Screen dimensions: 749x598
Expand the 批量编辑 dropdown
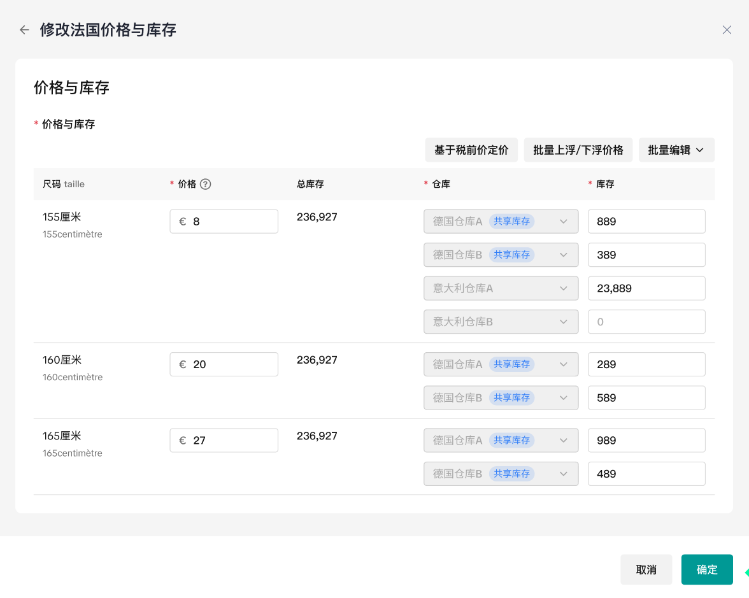[x=676, y=150]
